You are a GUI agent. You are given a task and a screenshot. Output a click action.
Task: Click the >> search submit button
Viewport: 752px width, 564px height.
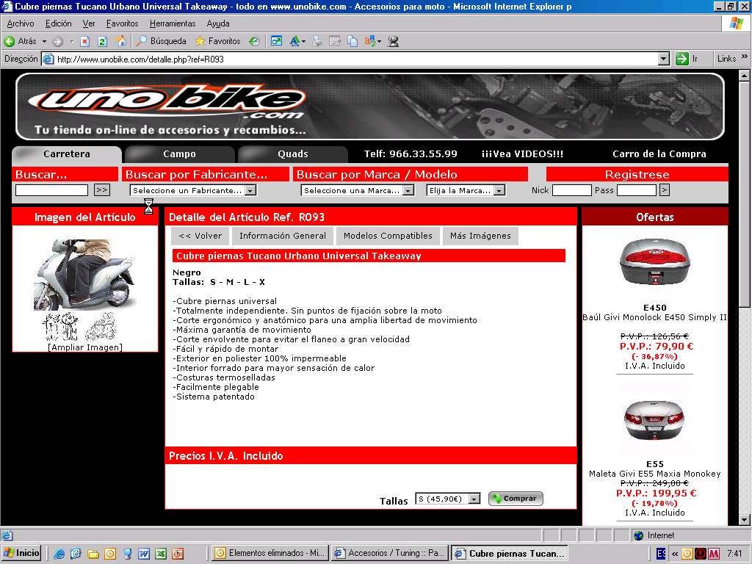[101, 190]
